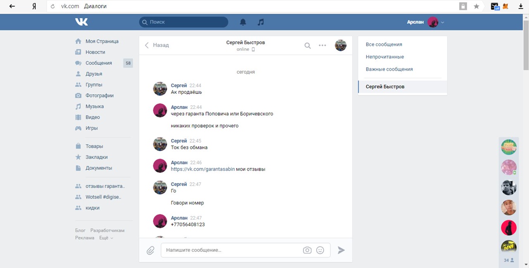Image resolution: width=529 pixels, height=268 pixels.
Task: Open the emoji smiley picker
Action: 320,250
